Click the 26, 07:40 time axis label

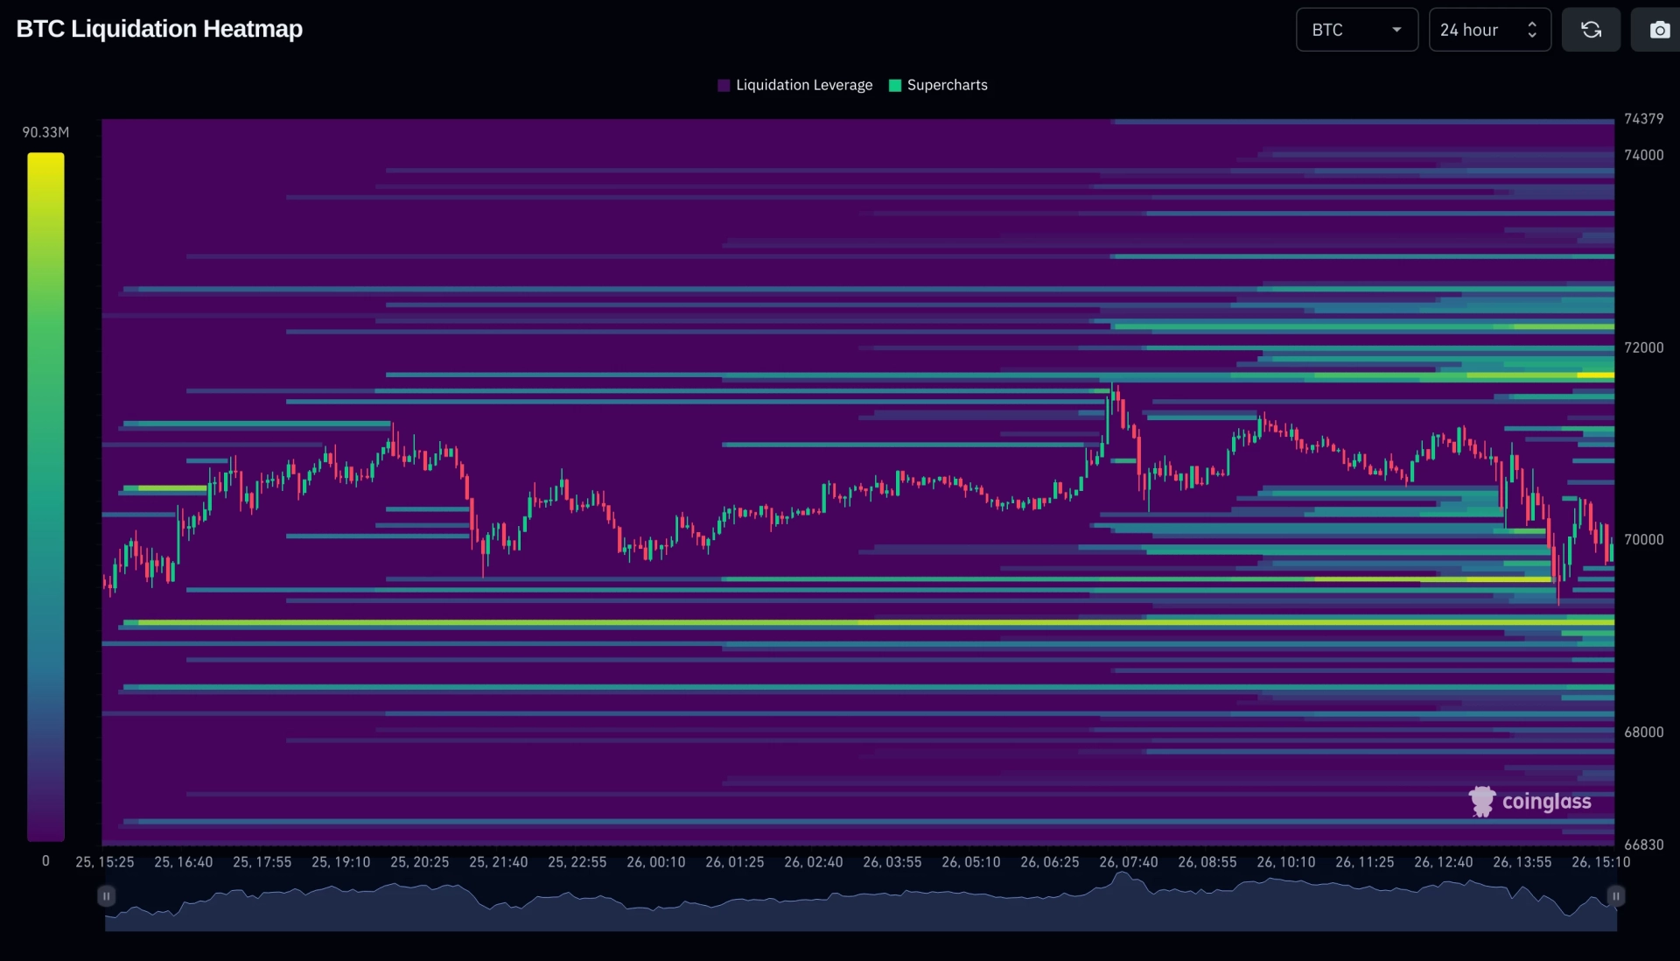[1128, 862]
